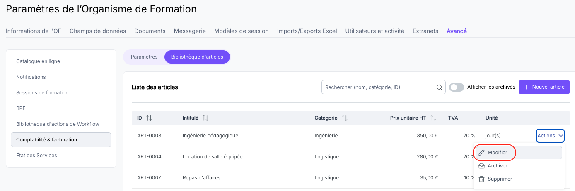Screen dimensions: 575x191
Task: Open the Champs de données tab
Action: pyautogui.click(x=98, y=31)
